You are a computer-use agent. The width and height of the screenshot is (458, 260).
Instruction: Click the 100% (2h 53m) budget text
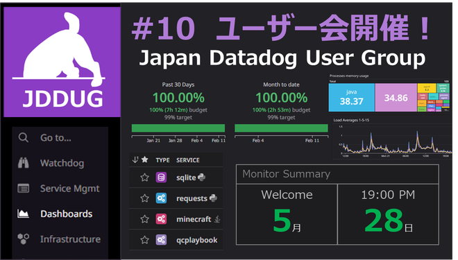coord(281,110)
